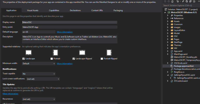Open More information link under Tile Update
Screen dimensions: 200x104
(10, 94)
